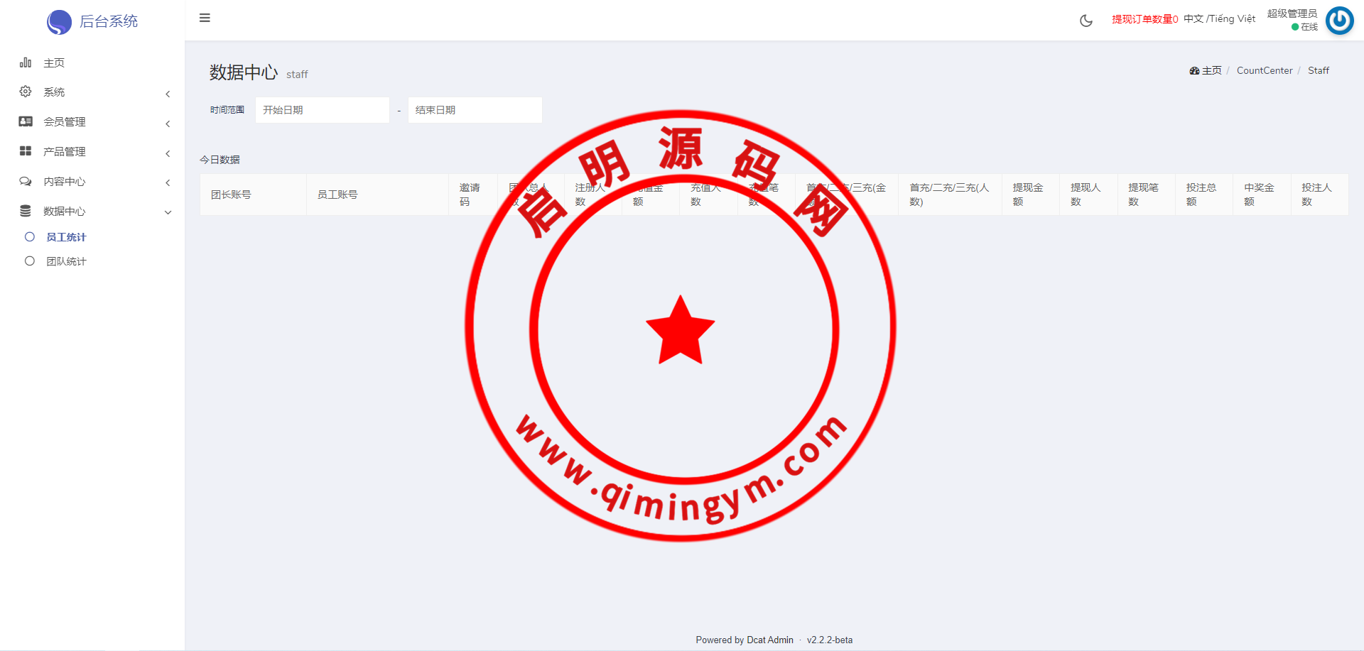Collapse the 数据中心 menu chevron
Screen dimensions: 1364x651
click(168, 212)
